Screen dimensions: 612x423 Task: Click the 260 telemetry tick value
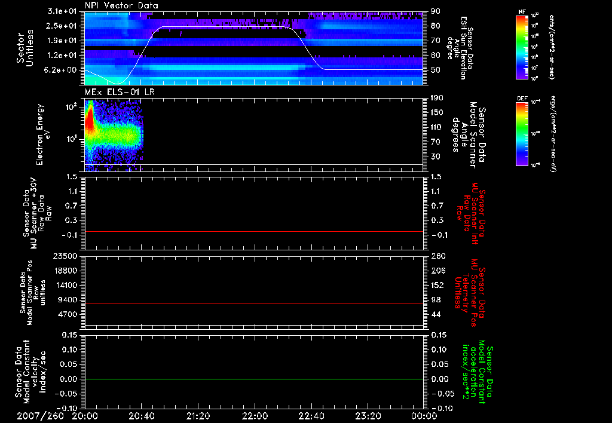pos(437,256)
